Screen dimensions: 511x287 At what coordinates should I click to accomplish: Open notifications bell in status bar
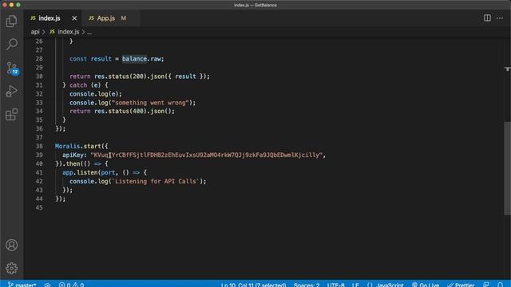501,285
